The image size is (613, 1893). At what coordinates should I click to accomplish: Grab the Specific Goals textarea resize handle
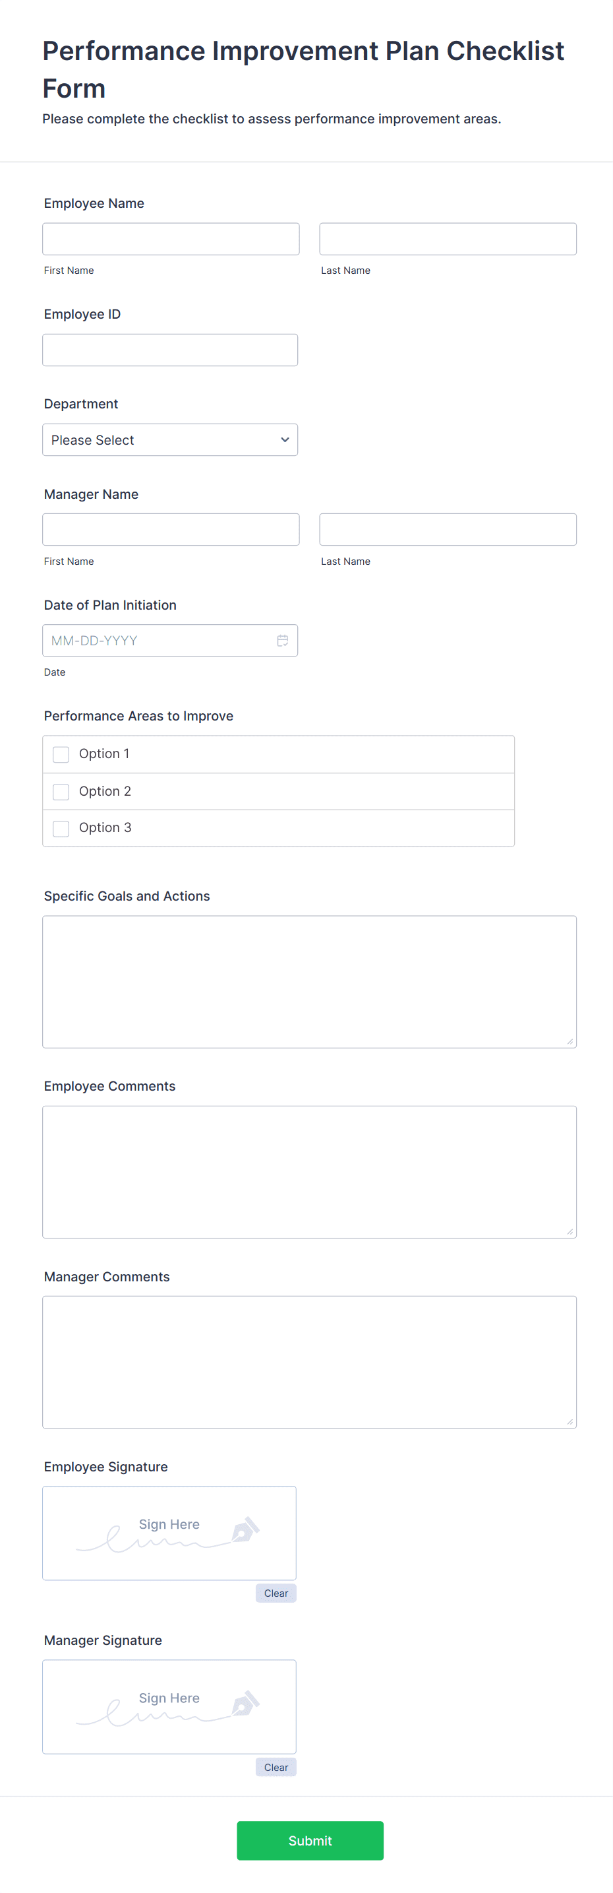click(x=569, y=1041)
